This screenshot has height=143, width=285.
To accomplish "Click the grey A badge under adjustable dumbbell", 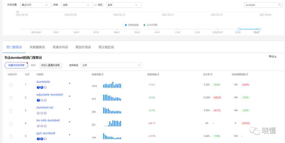I will pos(45,100).
